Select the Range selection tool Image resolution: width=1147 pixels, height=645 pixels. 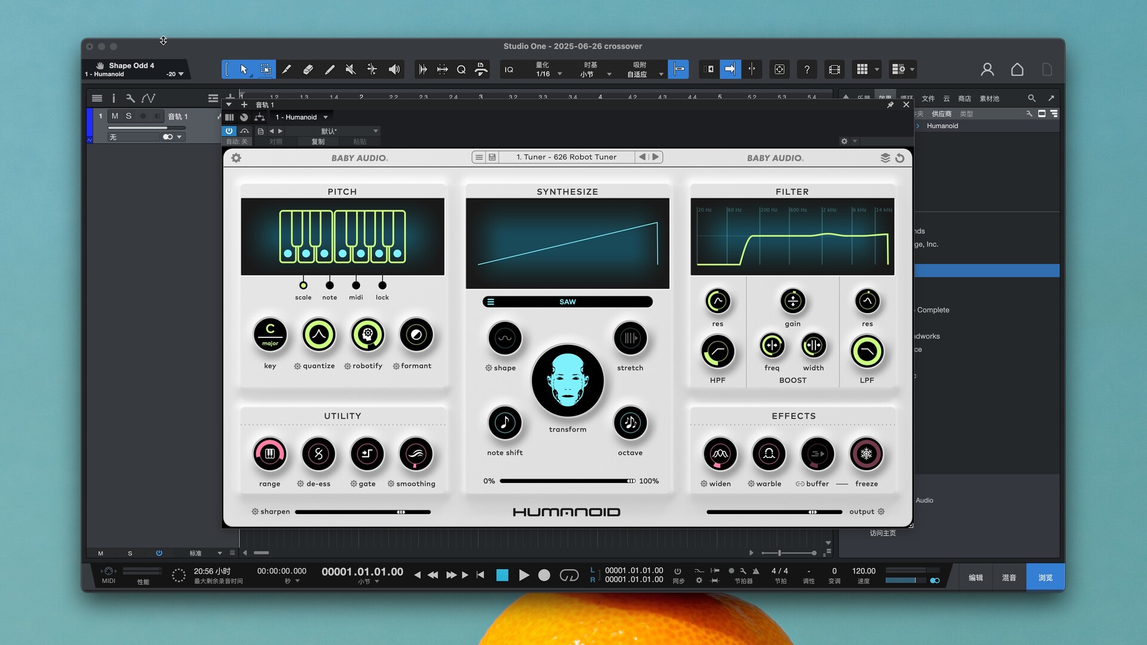pyautogui.click(x=265, y=69)
